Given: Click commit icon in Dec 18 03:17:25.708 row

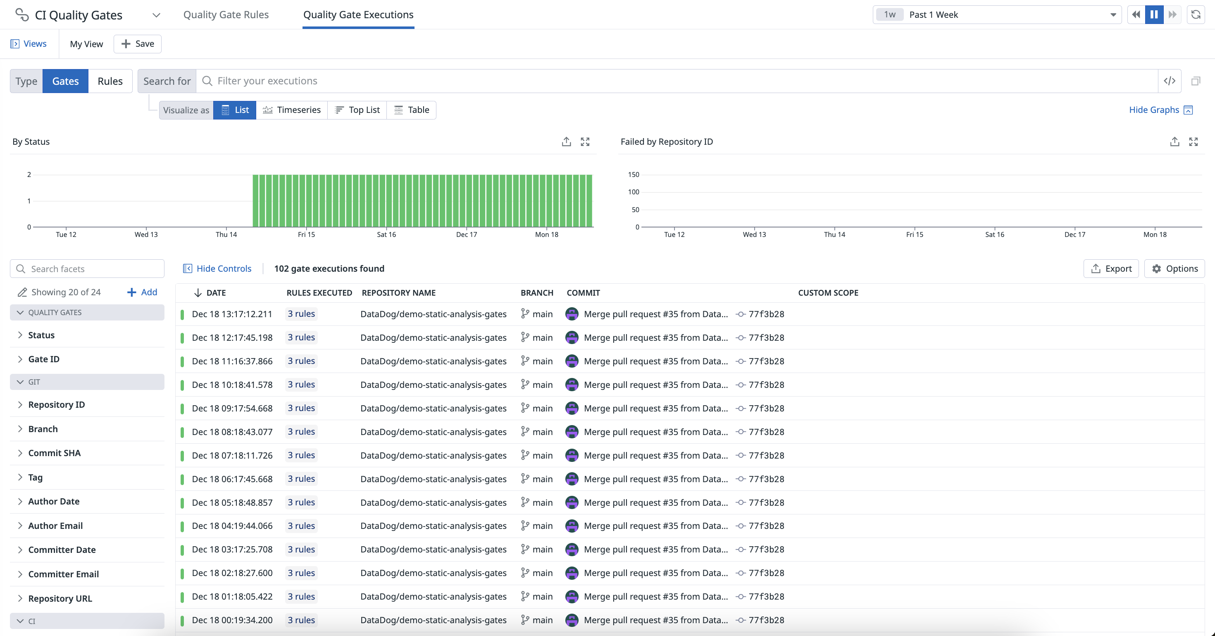Looking at the screenshot, I should [741, 549].
